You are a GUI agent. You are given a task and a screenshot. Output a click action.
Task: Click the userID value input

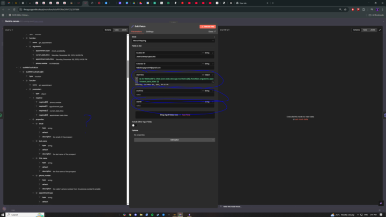pyautogui.click(x=175, y=106)
